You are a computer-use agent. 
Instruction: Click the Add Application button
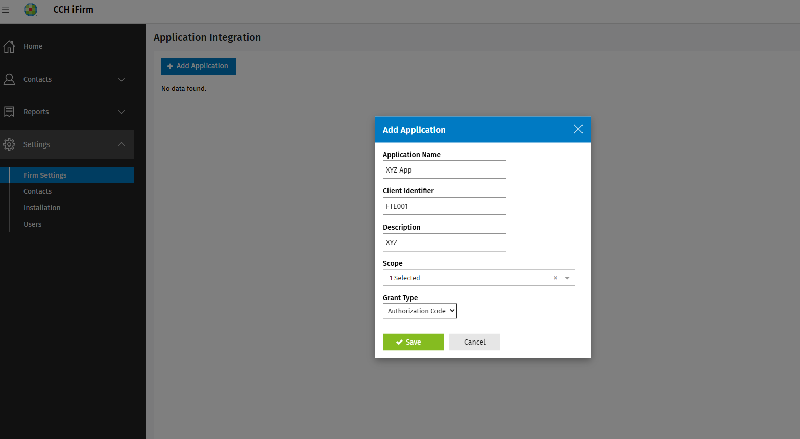(199, 66)
